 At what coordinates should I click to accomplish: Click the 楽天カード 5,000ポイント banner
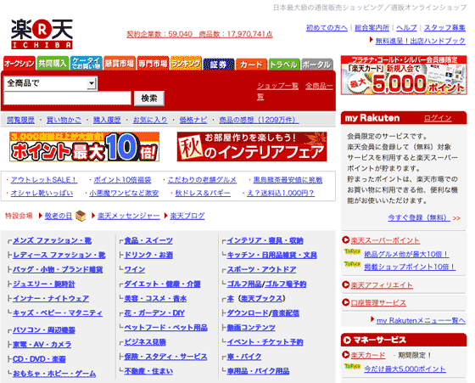404,76
